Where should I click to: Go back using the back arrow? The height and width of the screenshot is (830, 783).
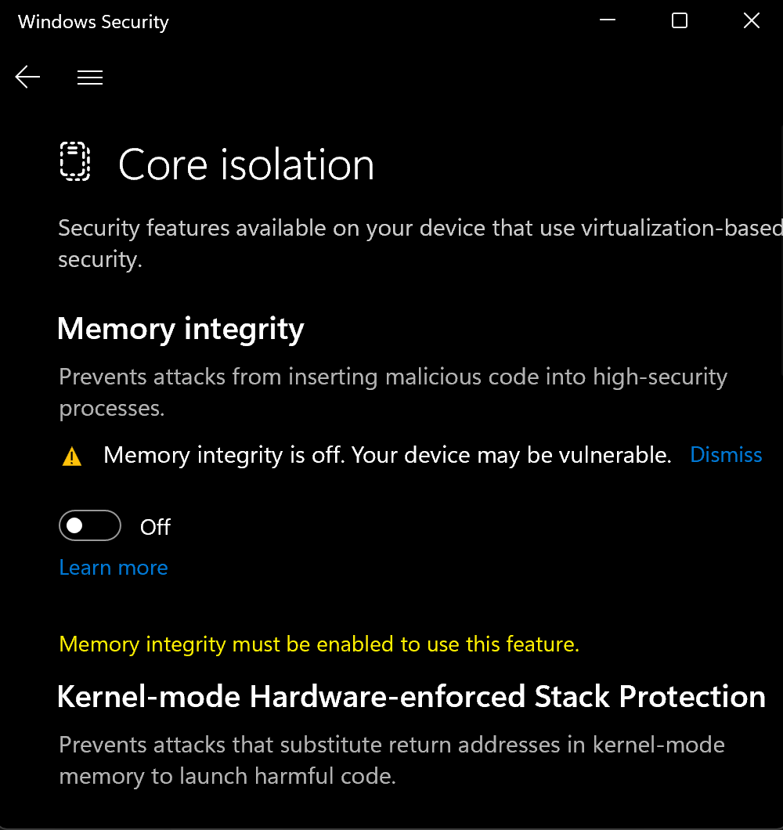point(27,77)
